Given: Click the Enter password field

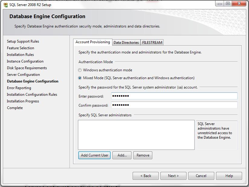Looking at the screenshot, I should point(174,96).
